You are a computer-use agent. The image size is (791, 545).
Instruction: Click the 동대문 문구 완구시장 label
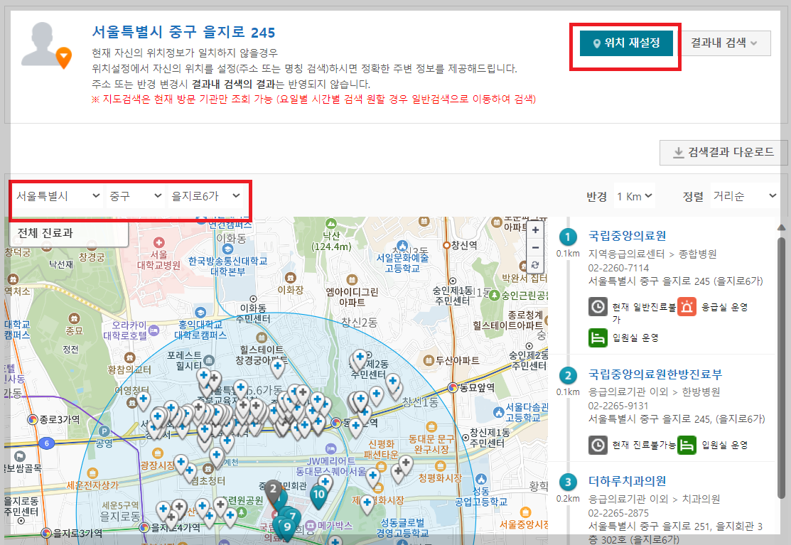pyautogui.click(x=431, y=444)
